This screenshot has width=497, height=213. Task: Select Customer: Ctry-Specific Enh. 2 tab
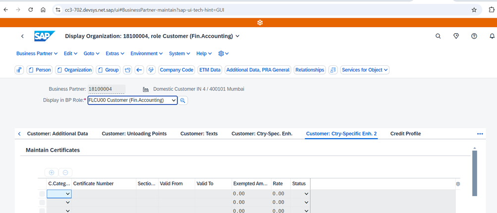(x=341, y=134)
